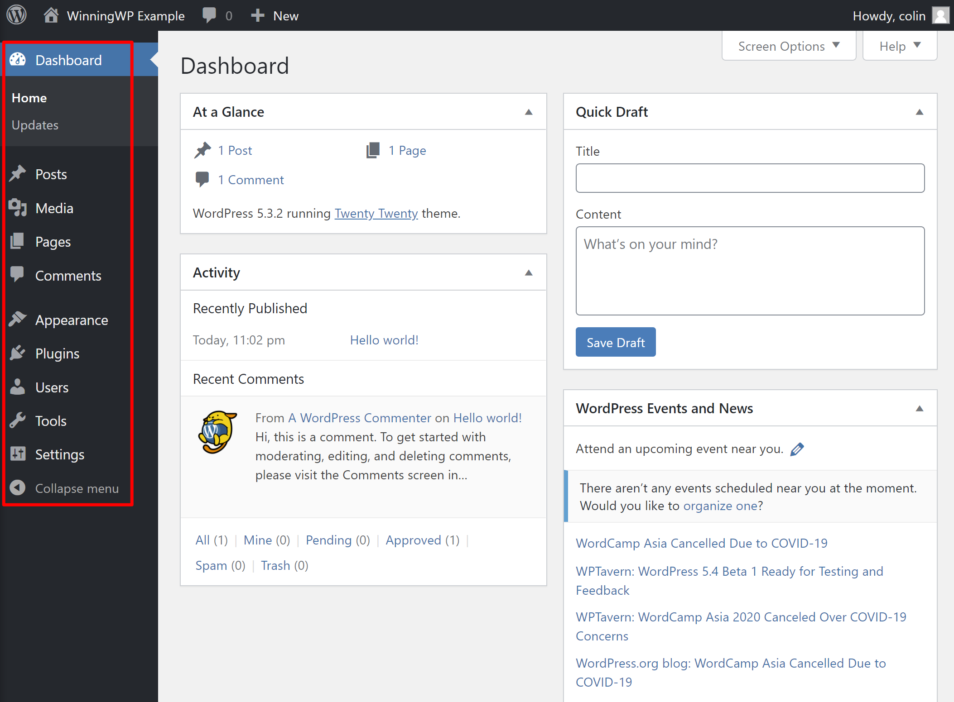This screenshot has height=702, width=954.
Task: Click the Tools icon in sidebar
Action: coord(19,421)
